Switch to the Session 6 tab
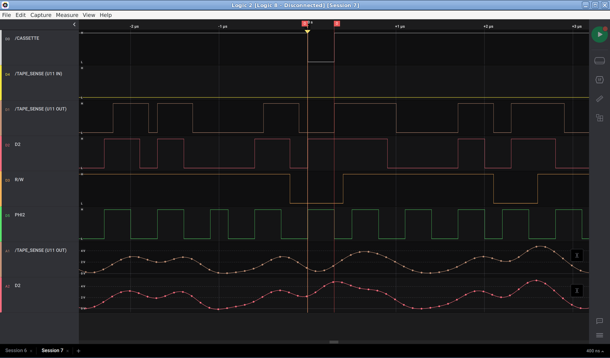The height and width of the screenshot is (358, 610). (x=16, y=350)
